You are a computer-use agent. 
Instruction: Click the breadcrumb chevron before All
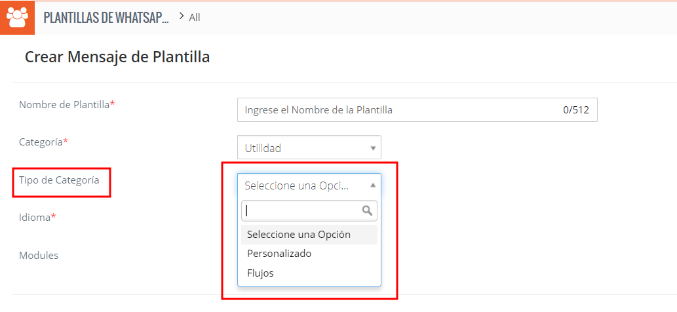tap(182, 16)
